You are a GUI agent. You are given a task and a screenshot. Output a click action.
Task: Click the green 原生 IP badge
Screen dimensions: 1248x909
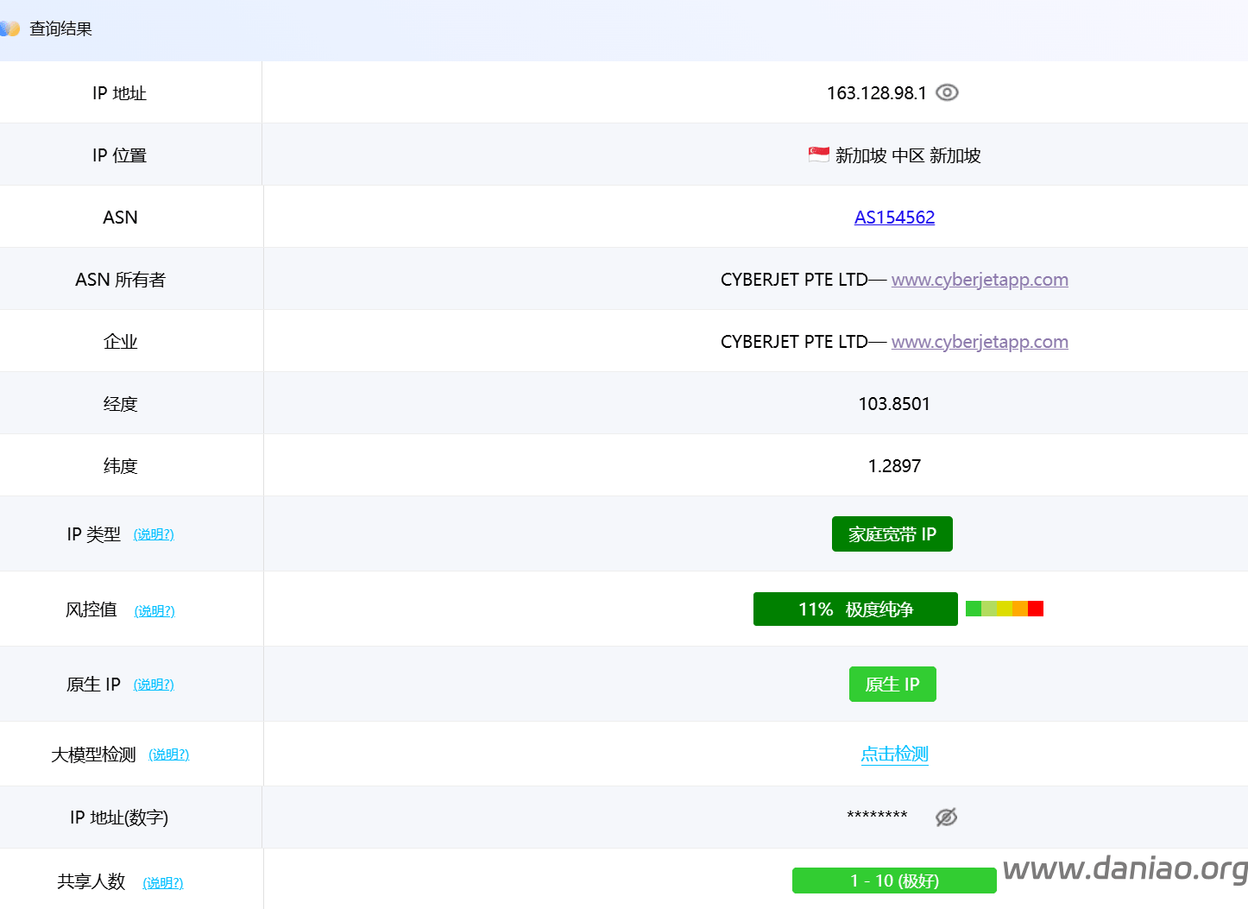[892, 685]
